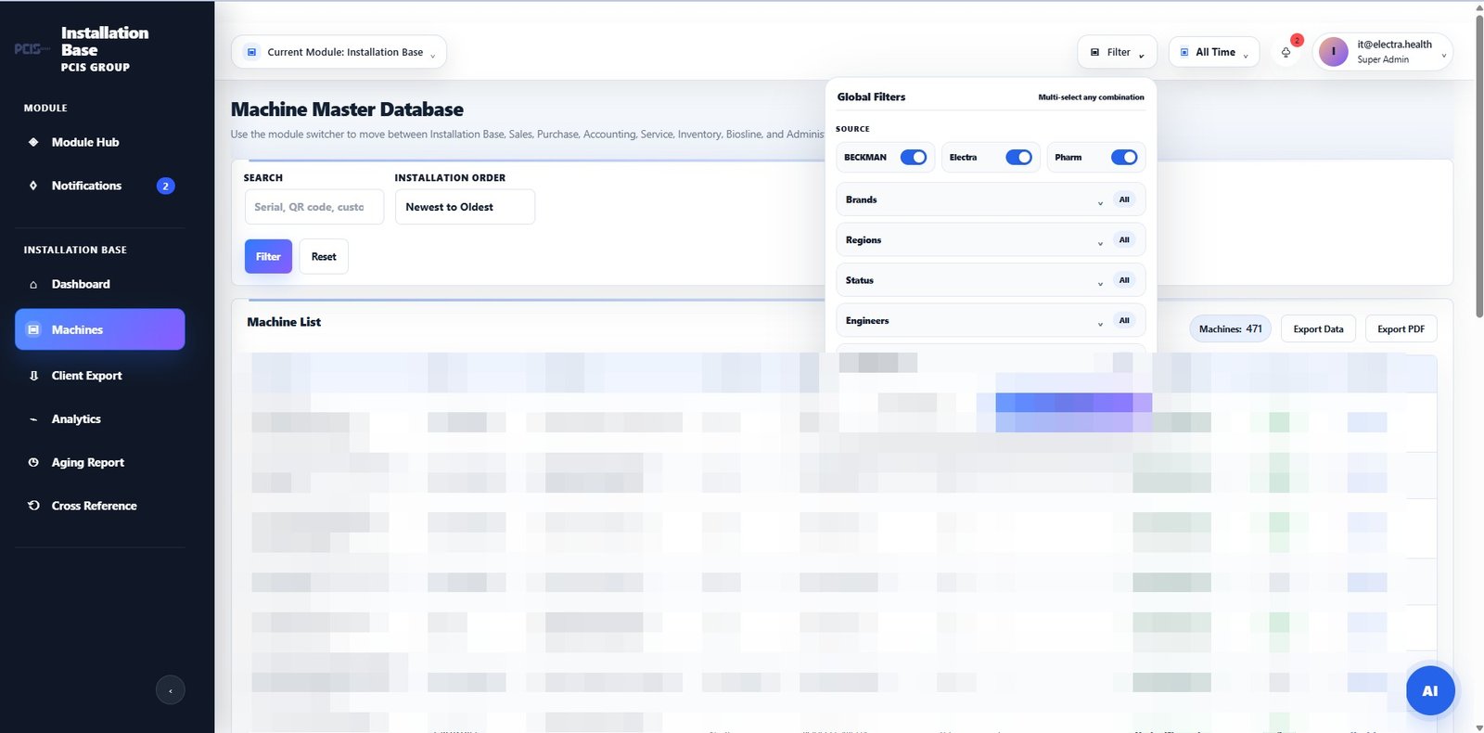1484x733 pixels.
Task: Click the All badge beside Engineers
Action: pos(1124,320)
